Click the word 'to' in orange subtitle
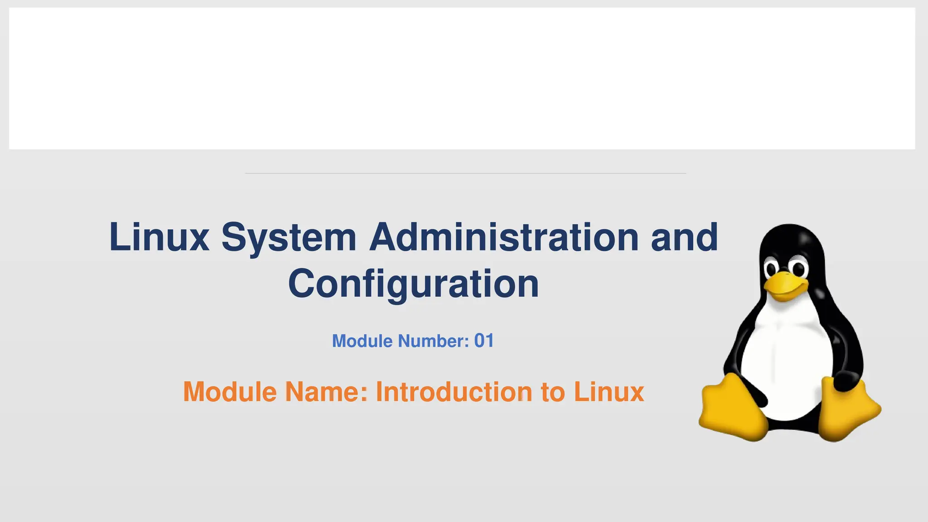 [553, 392]
